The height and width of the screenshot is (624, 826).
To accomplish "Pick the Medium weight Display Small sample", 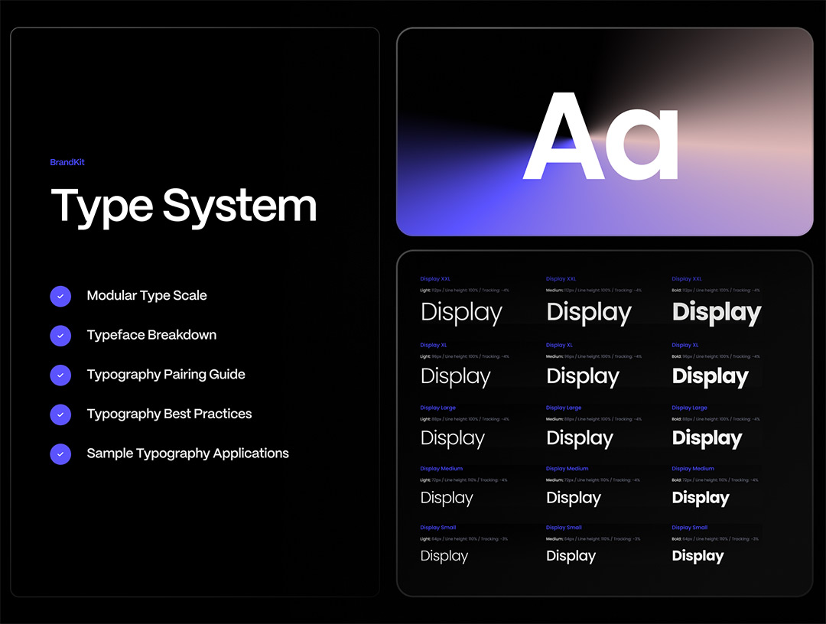I will [x=571, y=556].
